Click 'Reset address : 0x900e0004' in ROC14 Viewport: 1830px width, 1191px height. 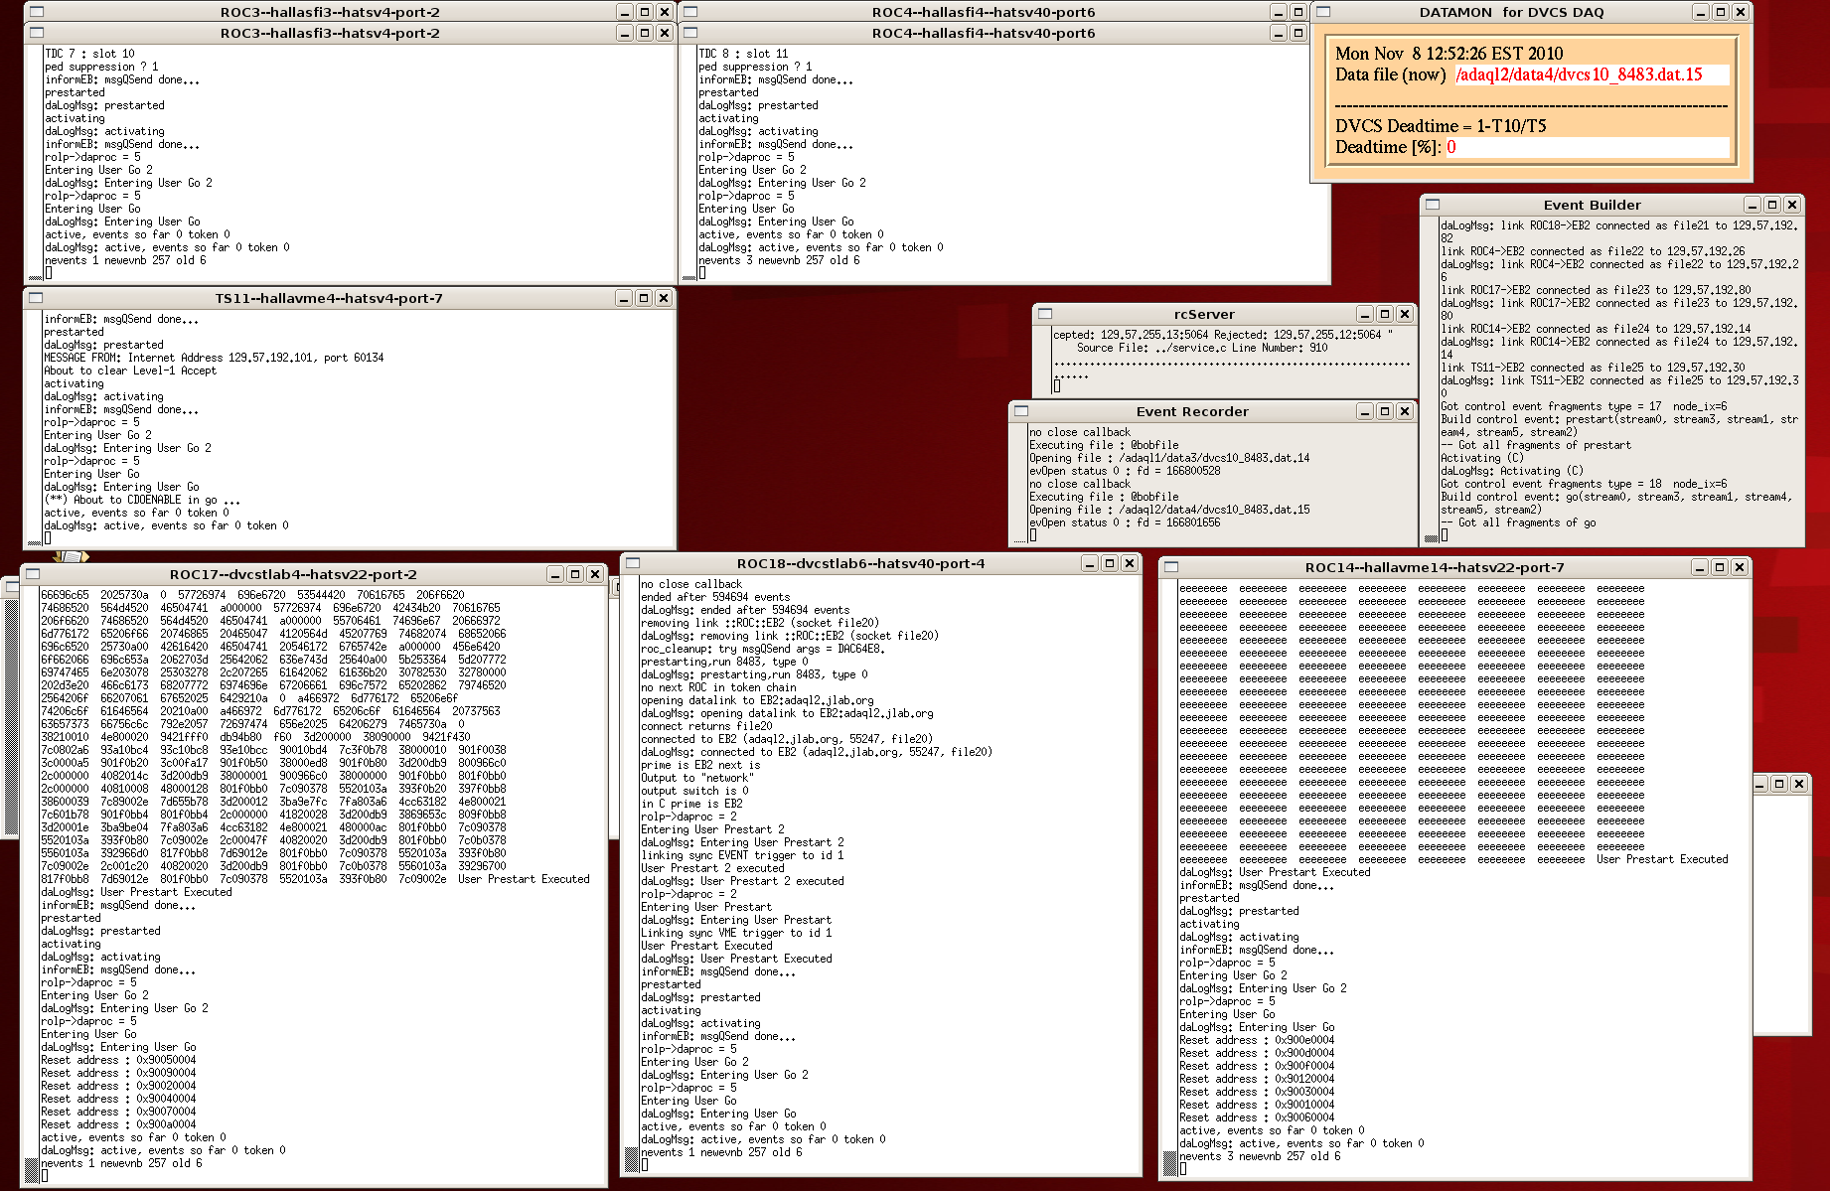coord(1257,1040)
